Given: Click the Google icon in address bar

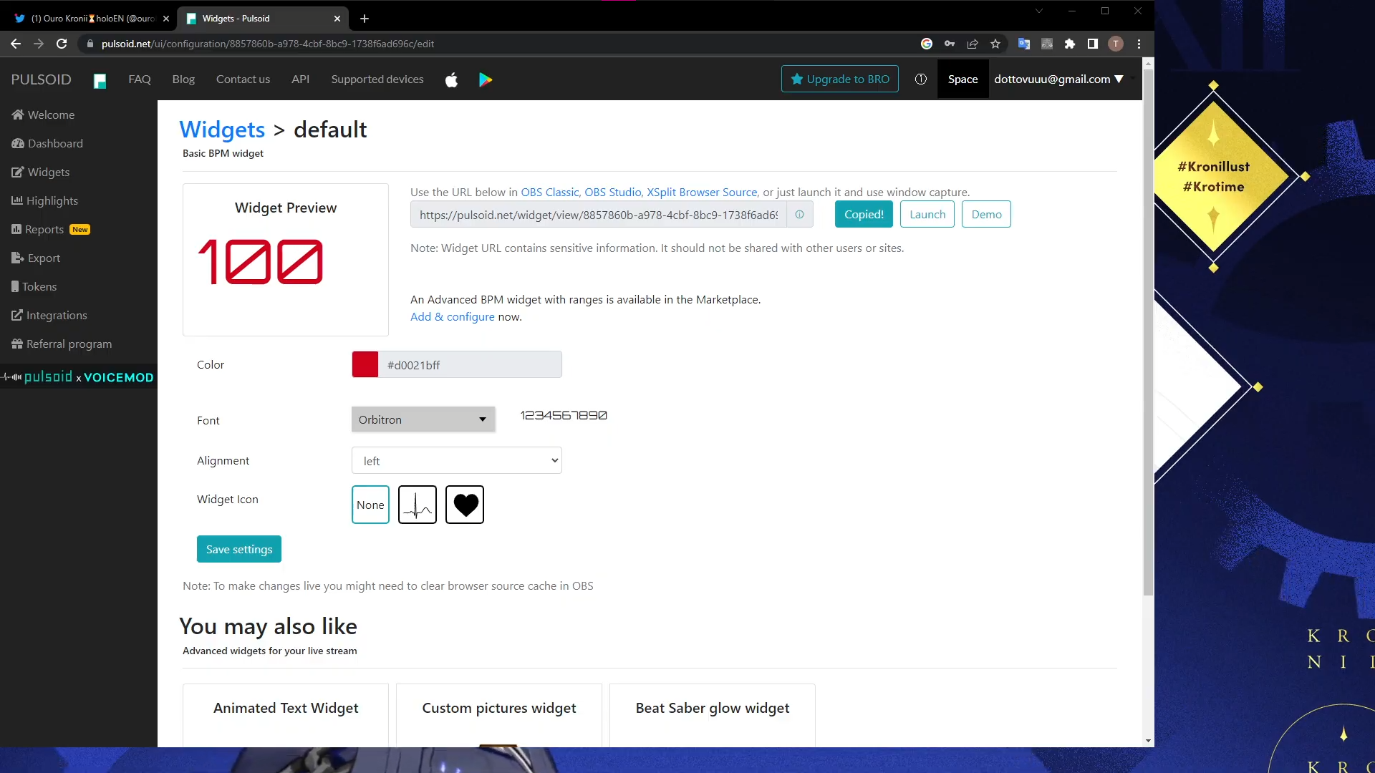Looking at the screenshot, I should (x=927, y=44).
